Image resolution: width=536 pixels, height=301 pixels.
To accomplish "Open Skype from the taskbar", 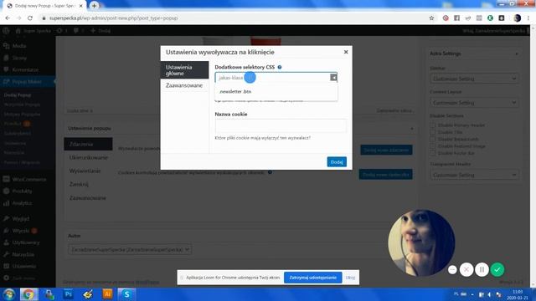I will tap(126, 294).
